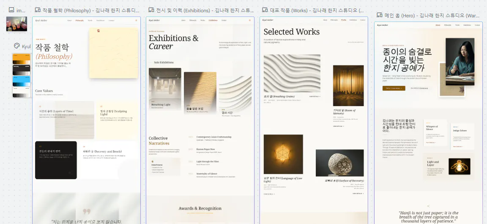The width and height of the screenshot is (487, 224).
Task: Click the device icon of Philosophy frame title
Action: point(38,10)
